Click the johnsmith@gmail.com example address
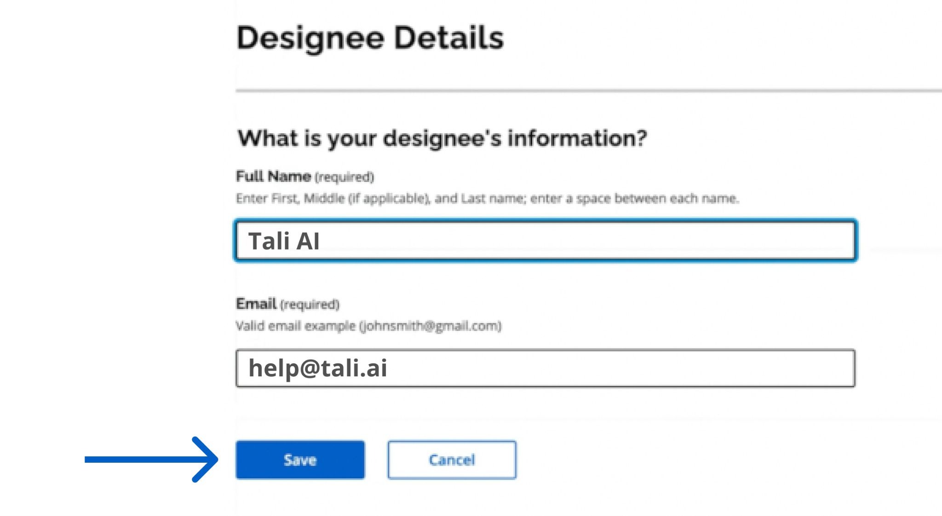 [430, 326]
